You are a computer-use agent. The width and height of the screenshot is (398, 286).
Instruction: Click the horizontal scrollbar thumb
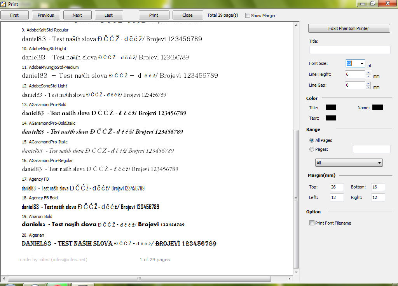point(139,279)
